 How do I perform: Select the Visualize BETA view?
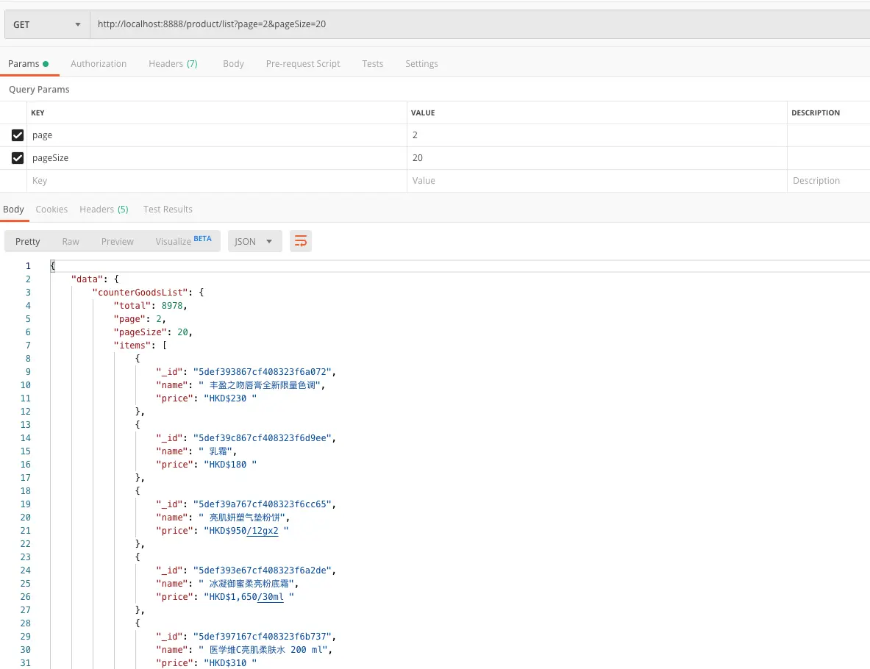(184, 241)
